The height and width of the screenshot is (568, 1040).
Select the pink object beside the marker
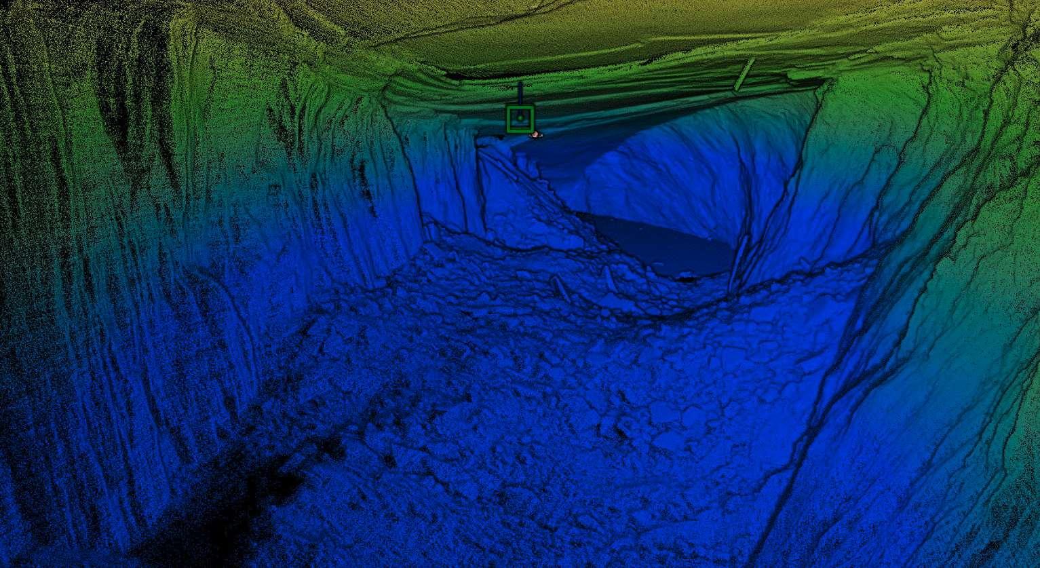[x=535, y=135]
